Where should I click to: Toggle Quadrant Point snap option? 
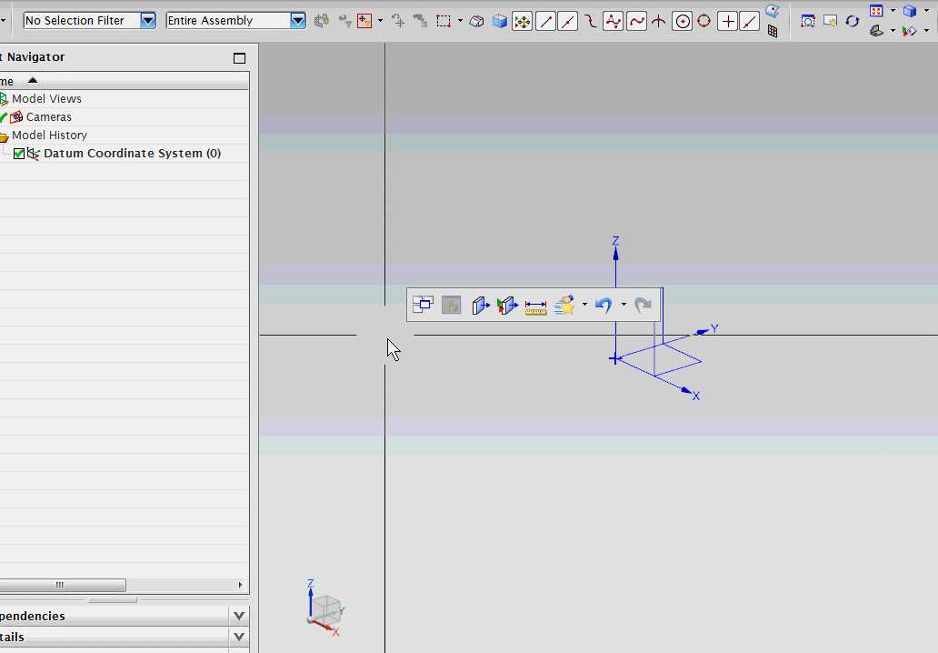tap(704, 22)
